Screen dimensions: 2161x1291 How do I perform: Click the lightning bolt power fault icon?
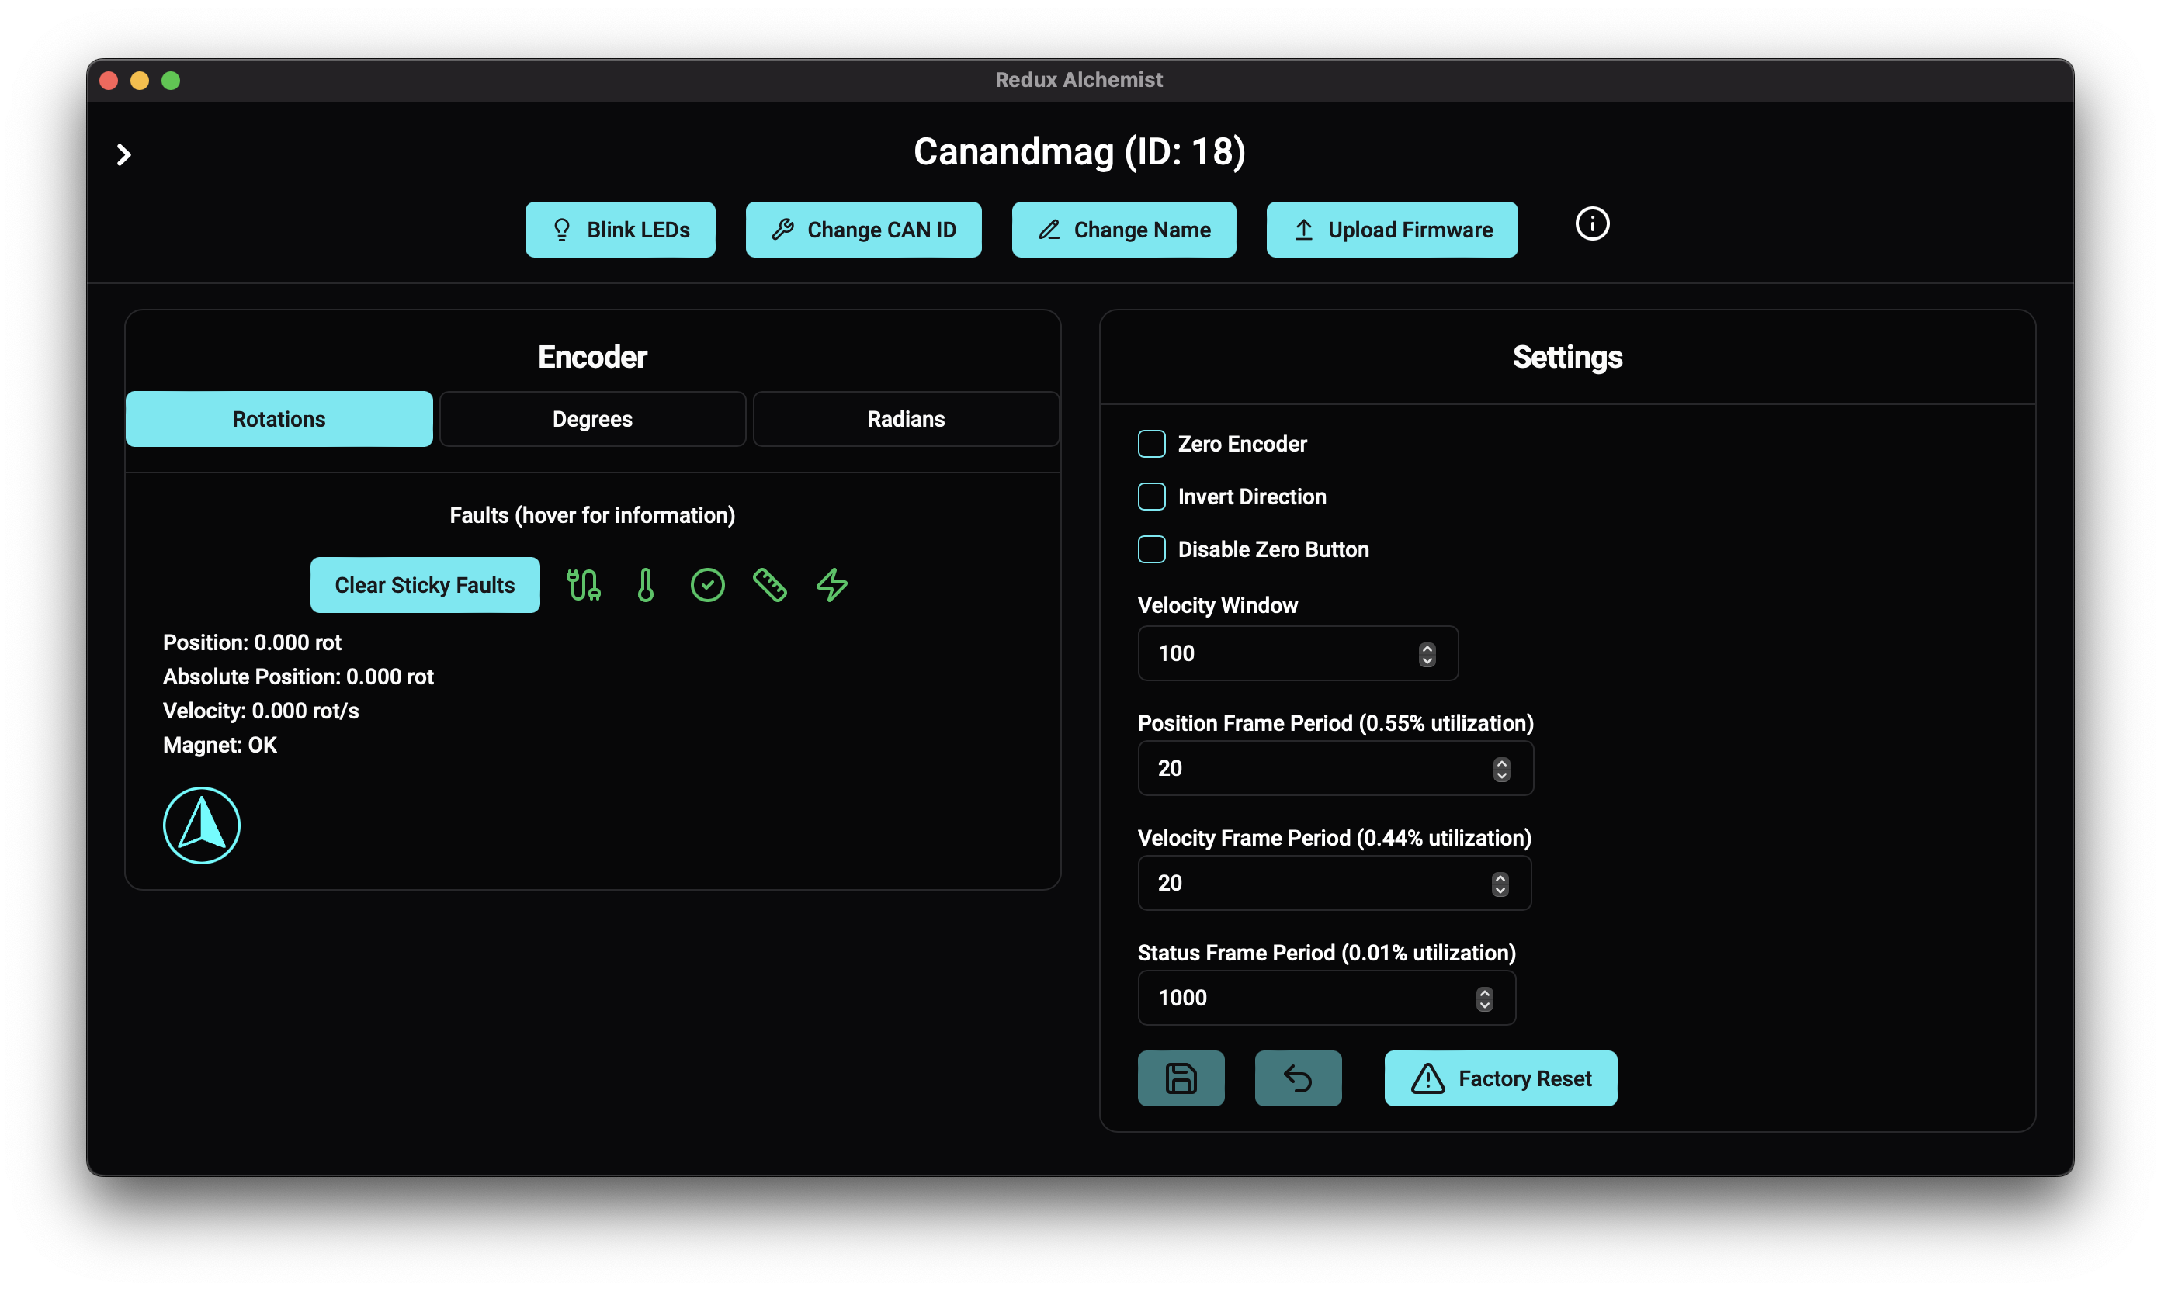point(831,586)
